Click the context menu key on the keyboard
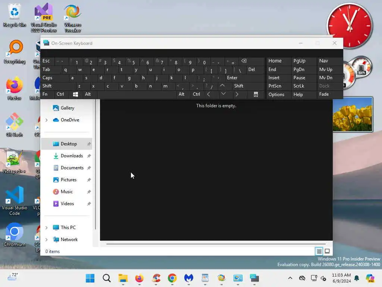The height and width of the screenshot is (287, 382). click(256, 95)
